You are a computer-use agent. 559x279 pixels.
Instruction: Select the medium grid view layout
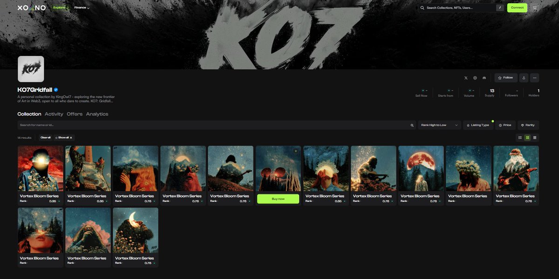point(527,137)
